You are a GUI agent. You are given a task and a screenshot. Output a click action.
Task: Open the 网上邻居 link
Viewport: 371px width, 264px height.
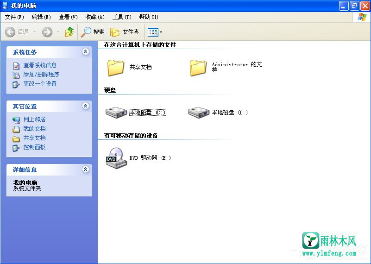coord(34,119)
